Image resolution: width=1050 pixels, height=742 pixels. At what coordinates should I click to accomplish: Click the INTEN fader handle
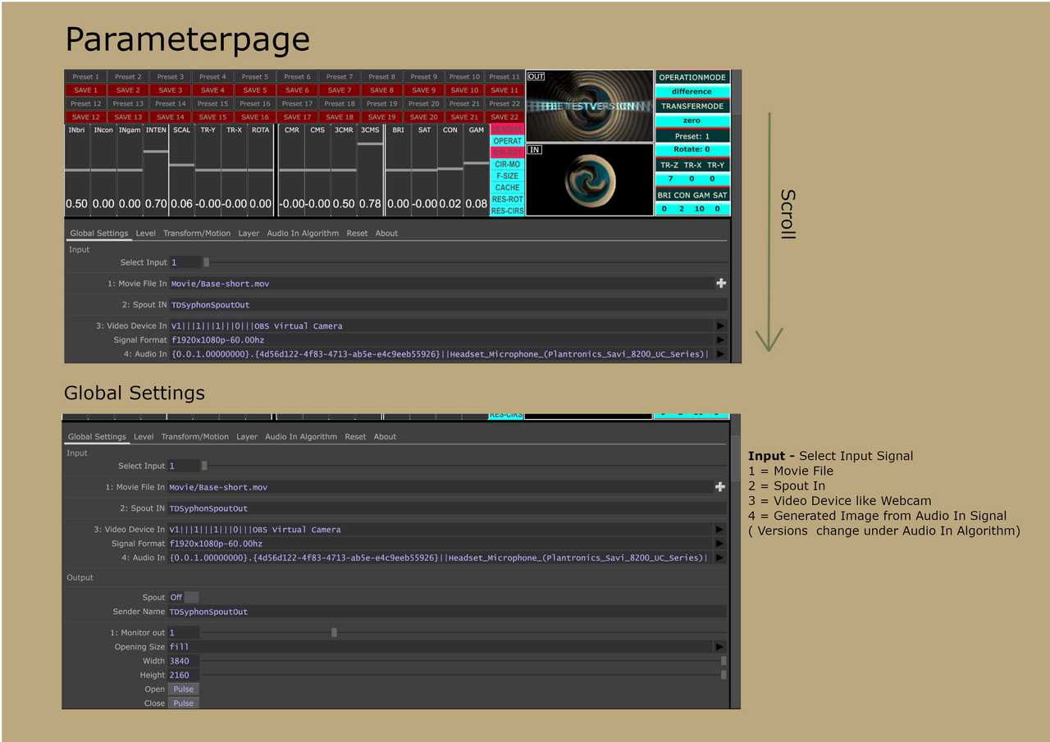click(156, 151)
